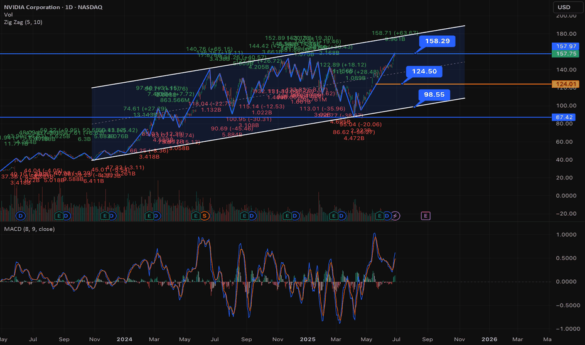The height and width of the screenshot is (345, 585).
Task: Click the blue 87.42 price label
Action: click(564, 117)
